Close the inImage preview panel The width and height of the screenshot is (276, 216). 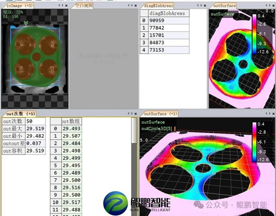click(66, 6)
